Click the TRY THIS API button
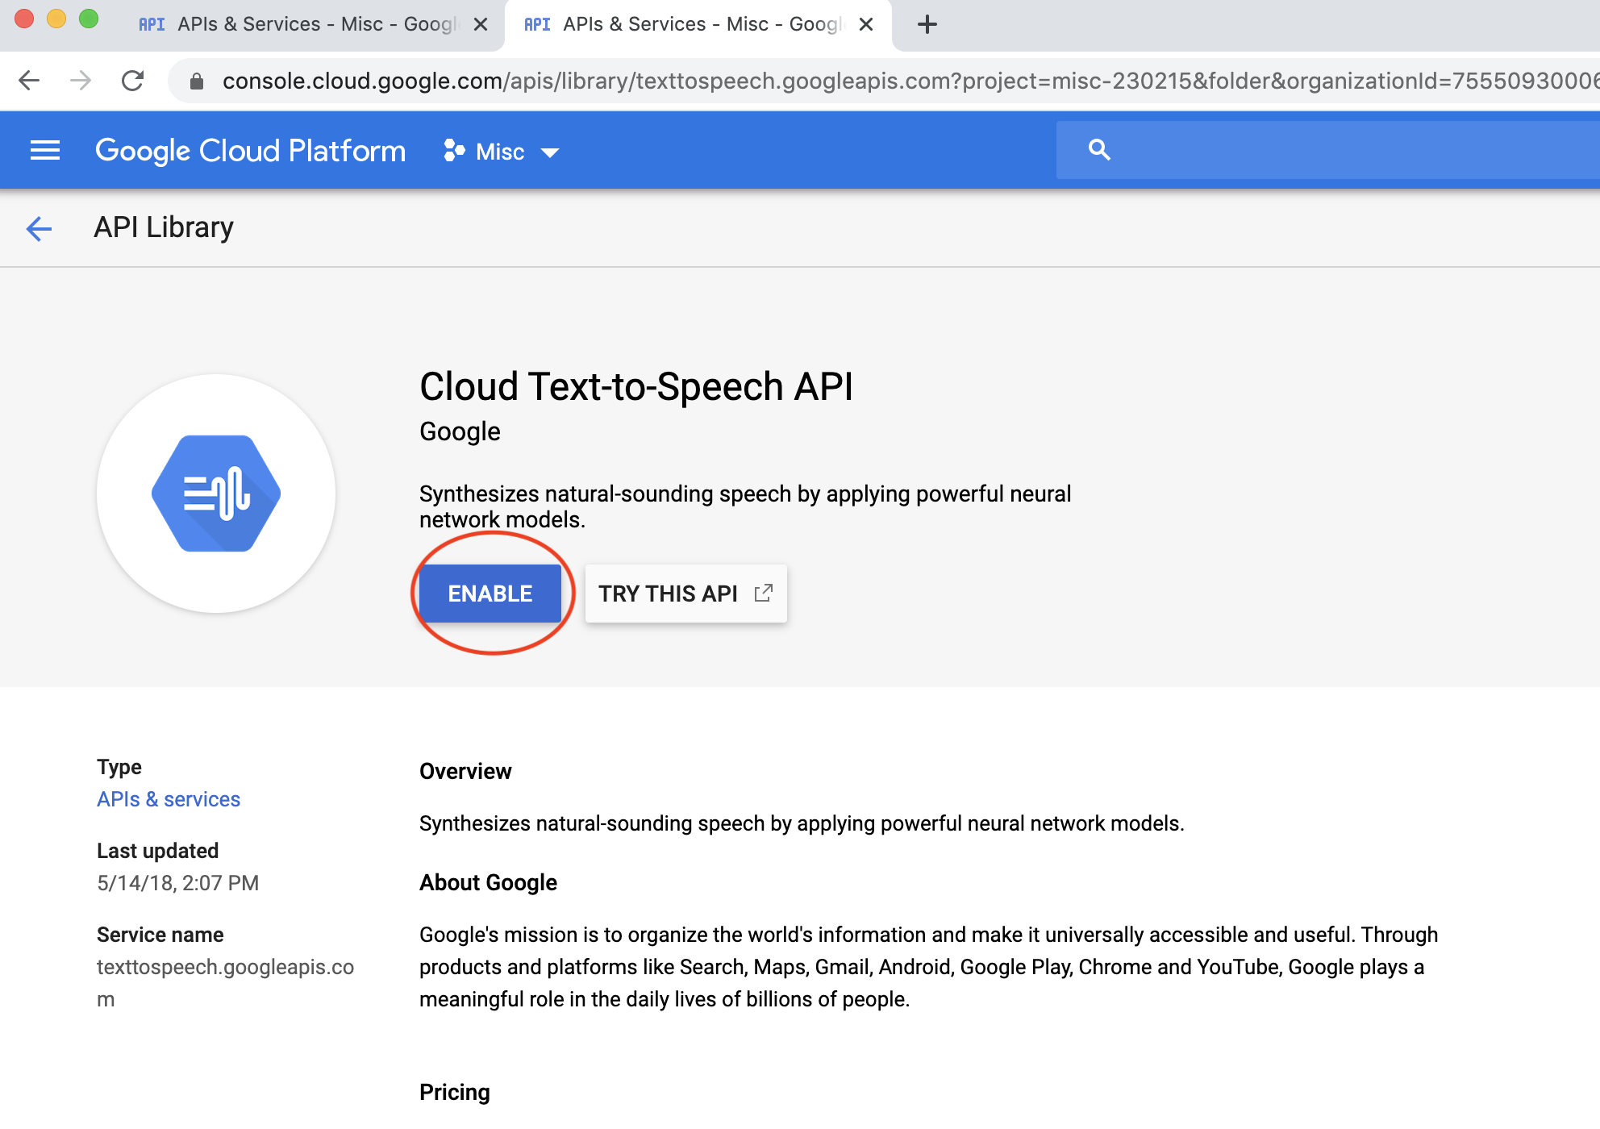The width and height of the screenshot is (1600, 1129). (668, 594)
